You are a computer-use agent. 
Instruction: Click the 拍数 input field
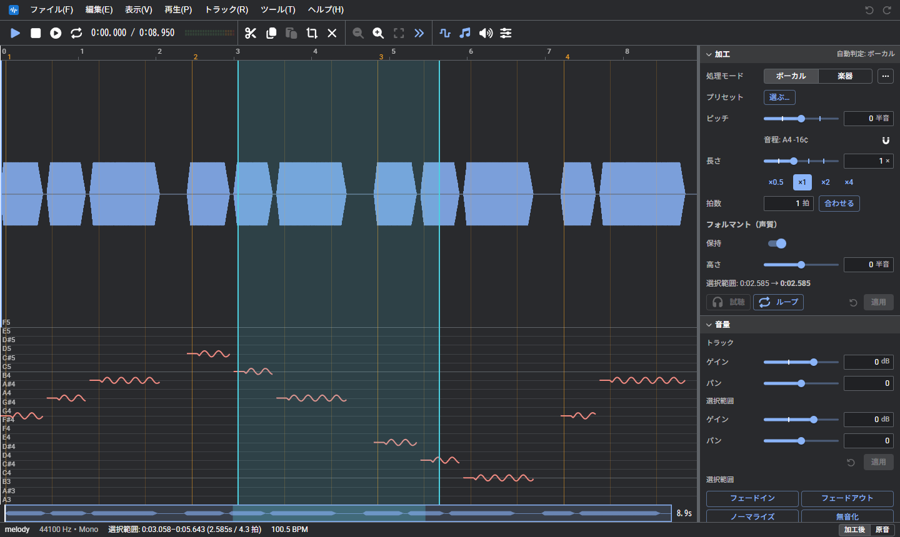[789, 204]
